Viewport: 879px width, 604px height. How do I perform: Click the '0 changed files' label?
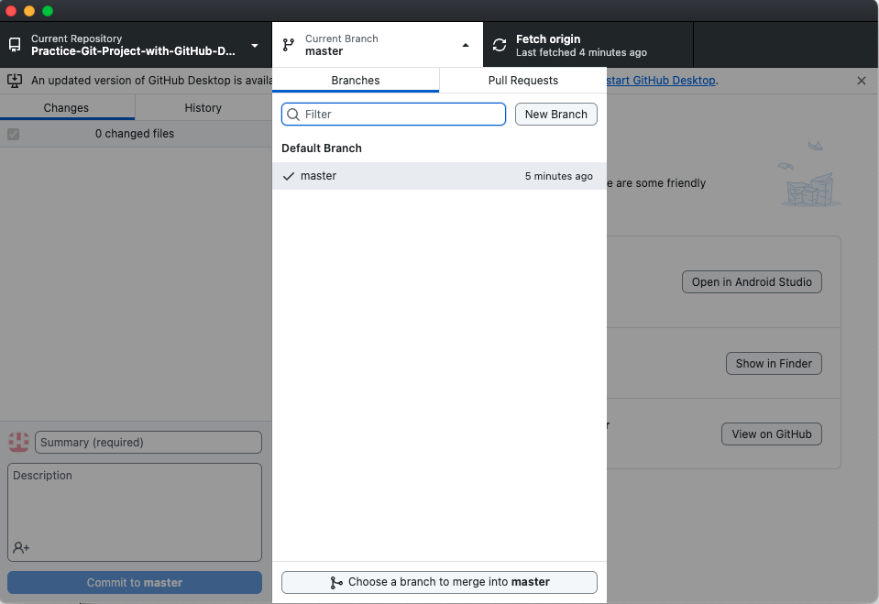tap(135, 134)
